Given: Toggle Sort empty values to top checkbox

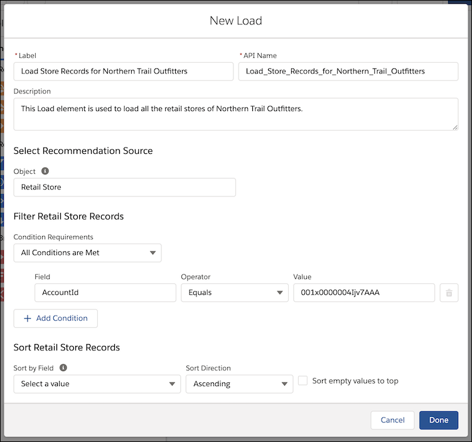Looking at the screenshot, I should tap(303, 380).
